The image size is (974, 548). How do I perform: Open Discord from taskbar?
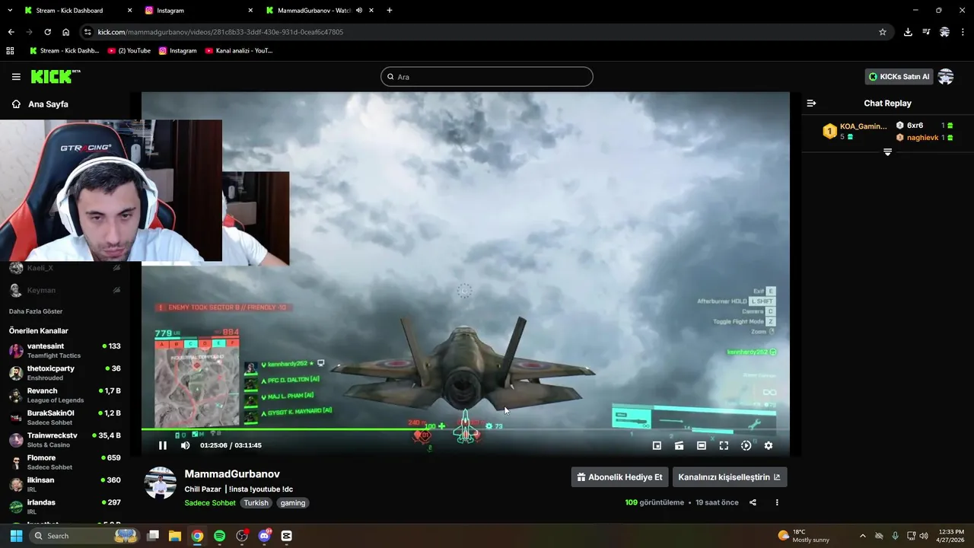click(264, 536)
